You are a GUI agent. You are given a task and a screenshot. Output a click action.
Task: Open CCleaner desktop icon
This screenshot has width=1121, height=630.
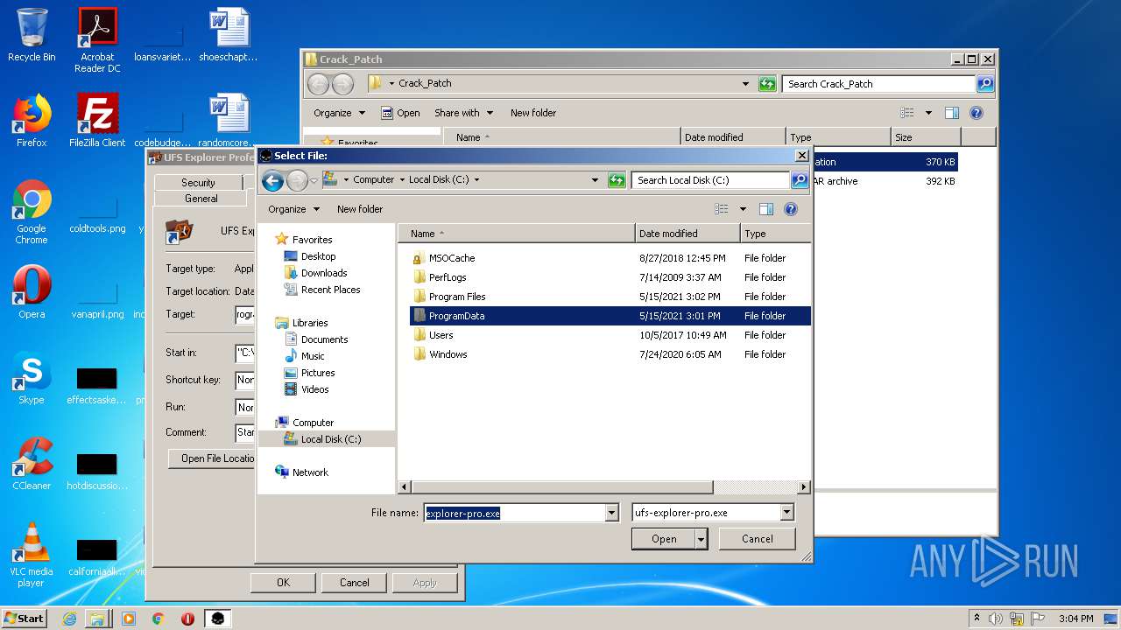coord(32,464)
